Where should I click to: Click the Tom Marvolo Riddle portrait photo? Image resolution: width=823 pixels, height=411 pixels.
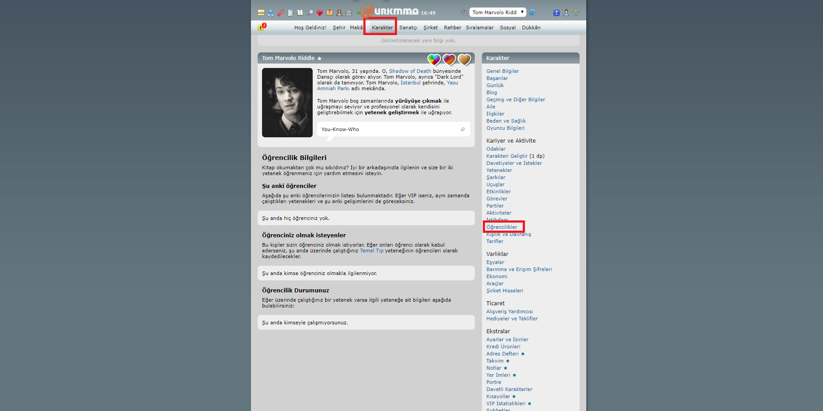click(287, 103)
